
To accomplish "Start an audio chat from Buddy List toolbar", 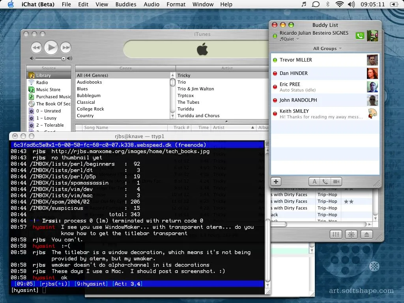I will (325, 181).
